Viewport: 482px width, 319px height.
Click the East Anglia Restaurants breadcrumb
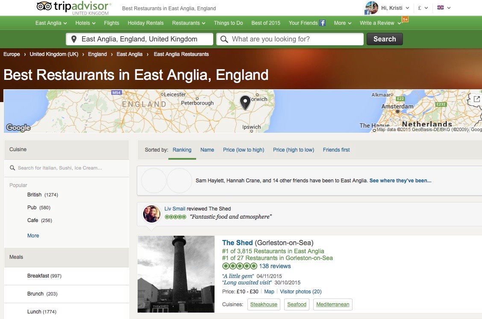coord(181,54)
